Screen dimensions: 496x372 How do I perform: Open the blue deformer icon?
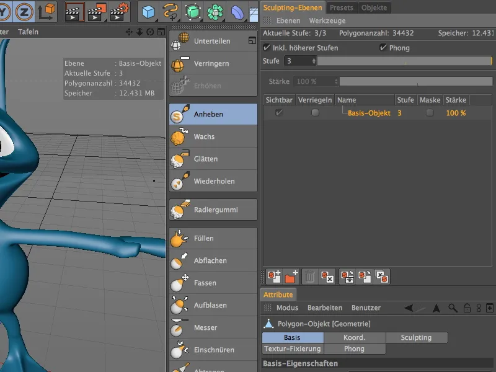237,12
